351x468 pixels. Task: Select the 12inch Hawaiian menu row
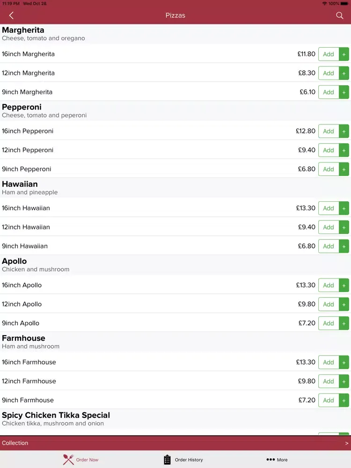tap(175, 227)
